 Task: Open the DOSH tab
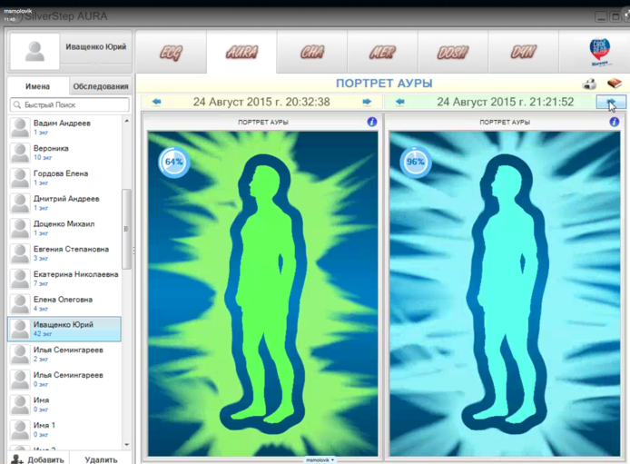point(453,53)
